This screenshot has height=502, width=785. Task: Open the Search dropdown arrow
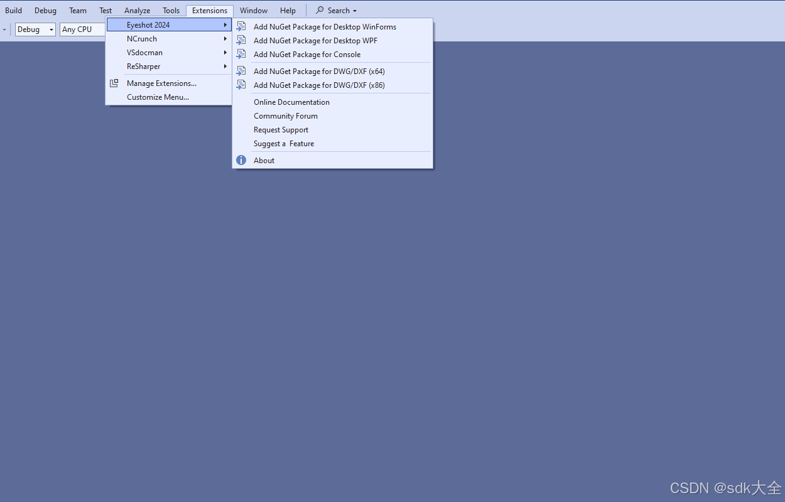click(x=355, y=11)
